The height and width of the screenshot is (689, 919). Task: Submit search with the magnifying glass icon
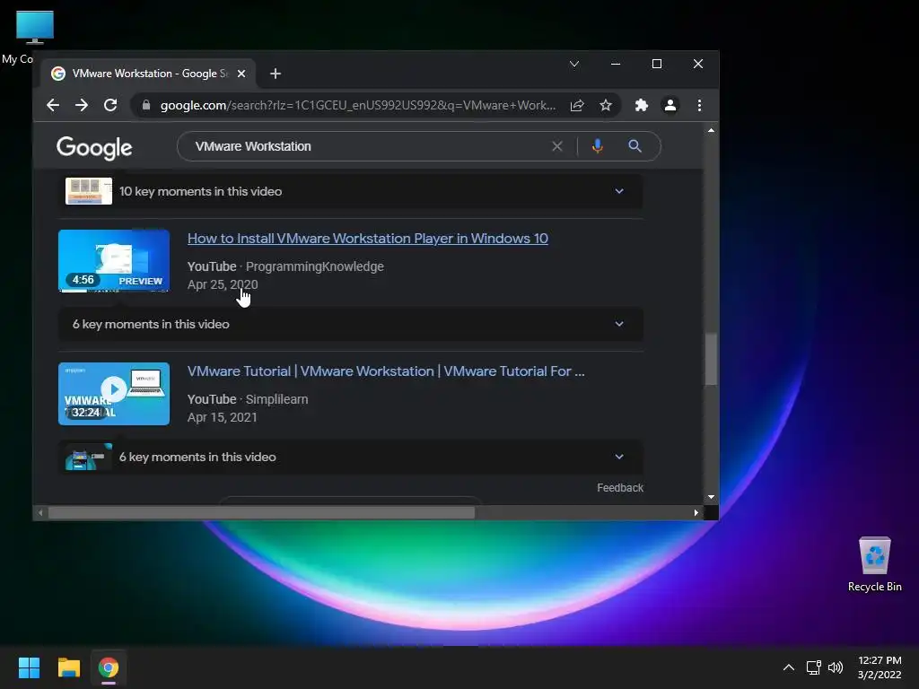pos(635,146)
